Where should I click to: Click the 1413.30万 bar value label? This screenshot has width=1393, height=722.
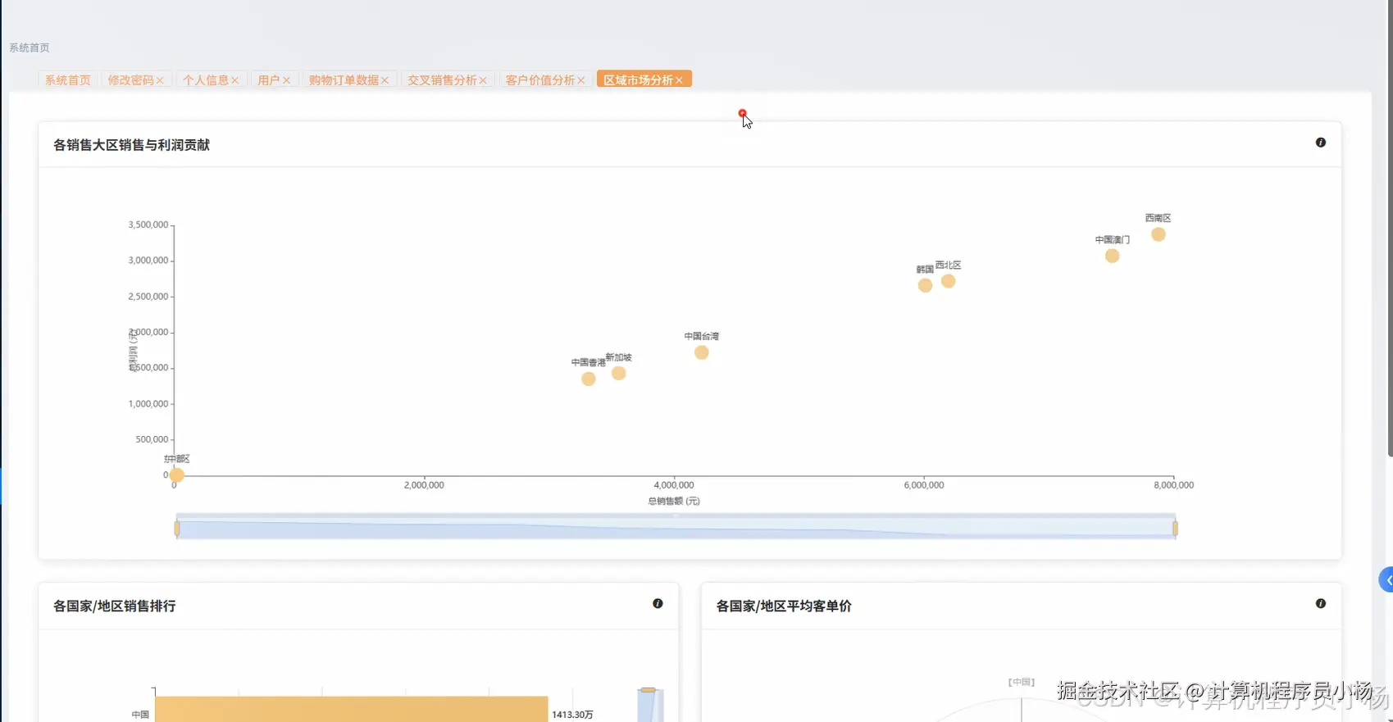572,715
